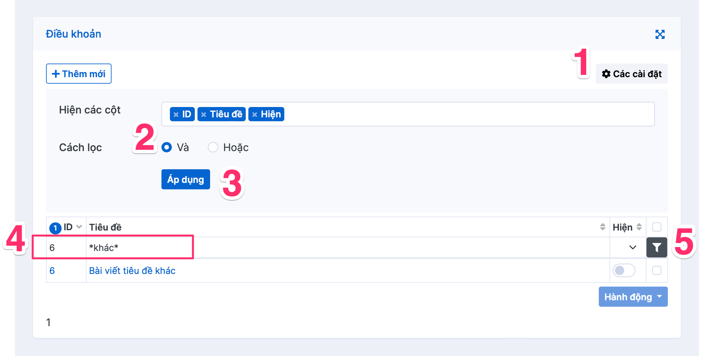Expand the Hiện filter dropdown
710x356 pixels.
click(x=632, y=248)
